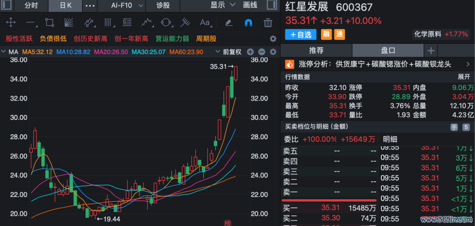Screen dimensions: 475x226
Task: Select the fan lines (Gann fan) tool
Action: click(x=69, y=23)
